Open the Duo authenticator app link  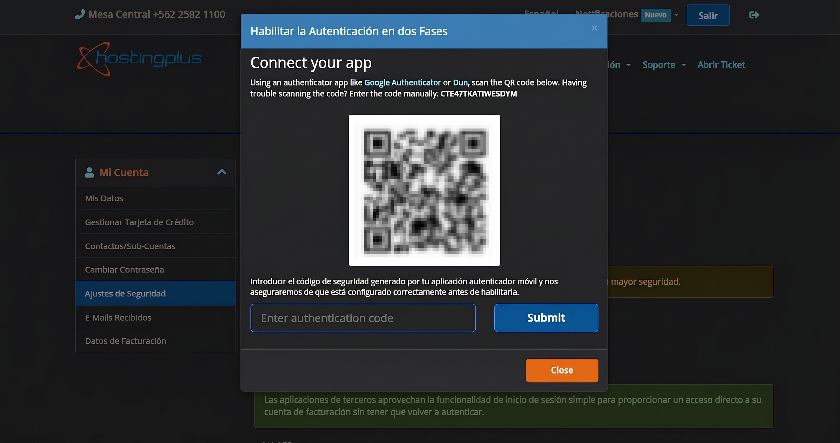click(460, 83)
